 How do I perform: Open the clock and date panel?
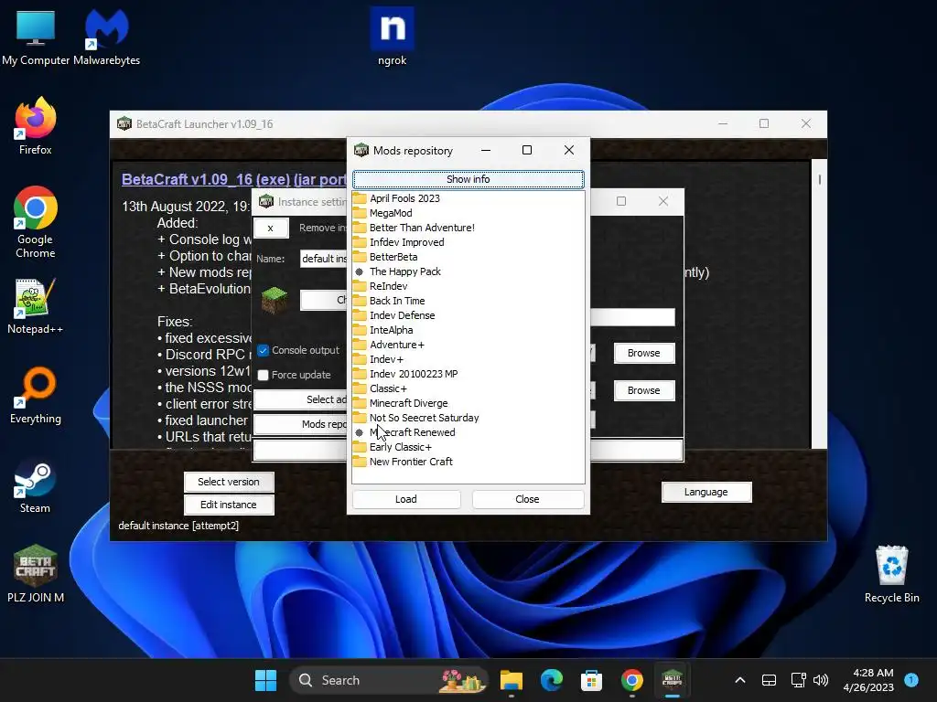click(869, 680)
